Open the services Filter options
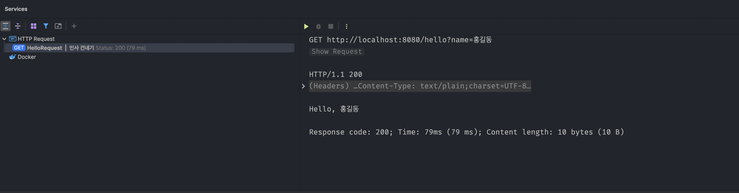739x193 pixels. (46, 26)
